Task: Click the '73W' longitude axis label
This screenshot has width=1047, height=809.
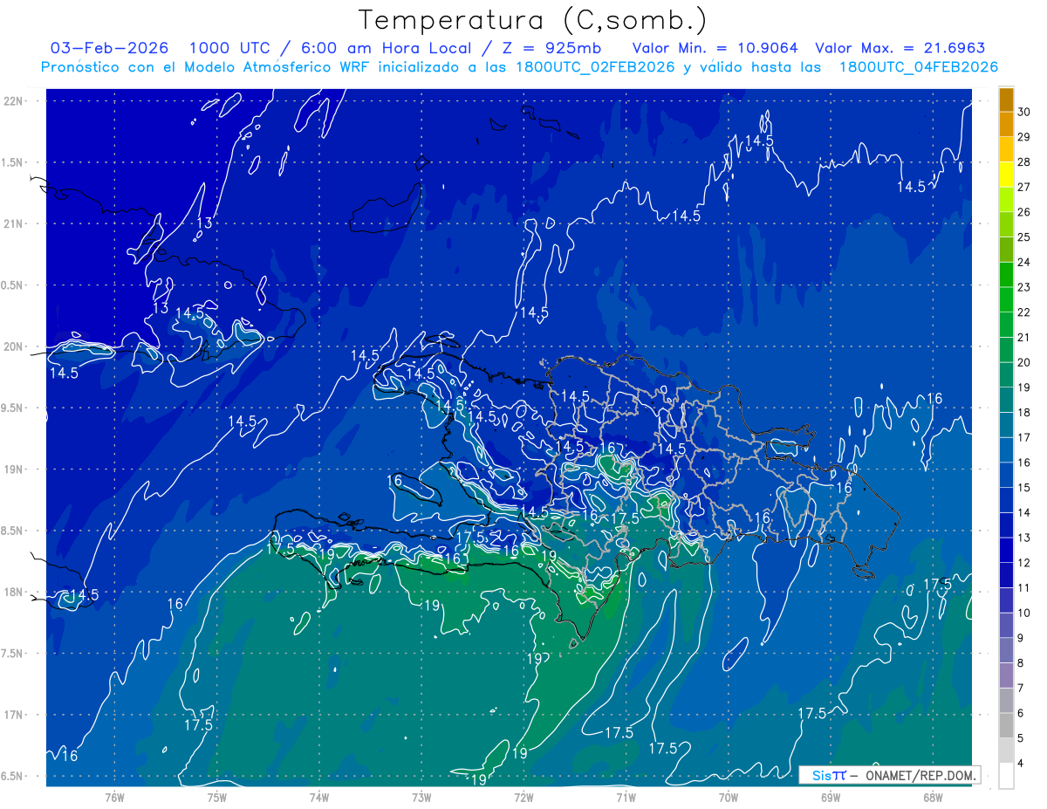Action: (x=421, y=797)
